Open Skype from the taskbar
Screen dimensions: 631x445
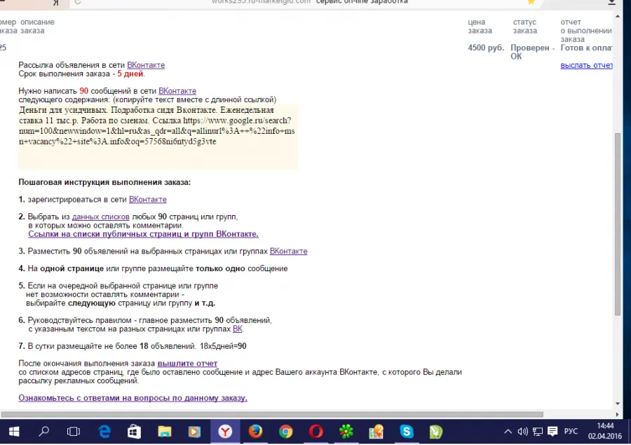coord(407,432)
